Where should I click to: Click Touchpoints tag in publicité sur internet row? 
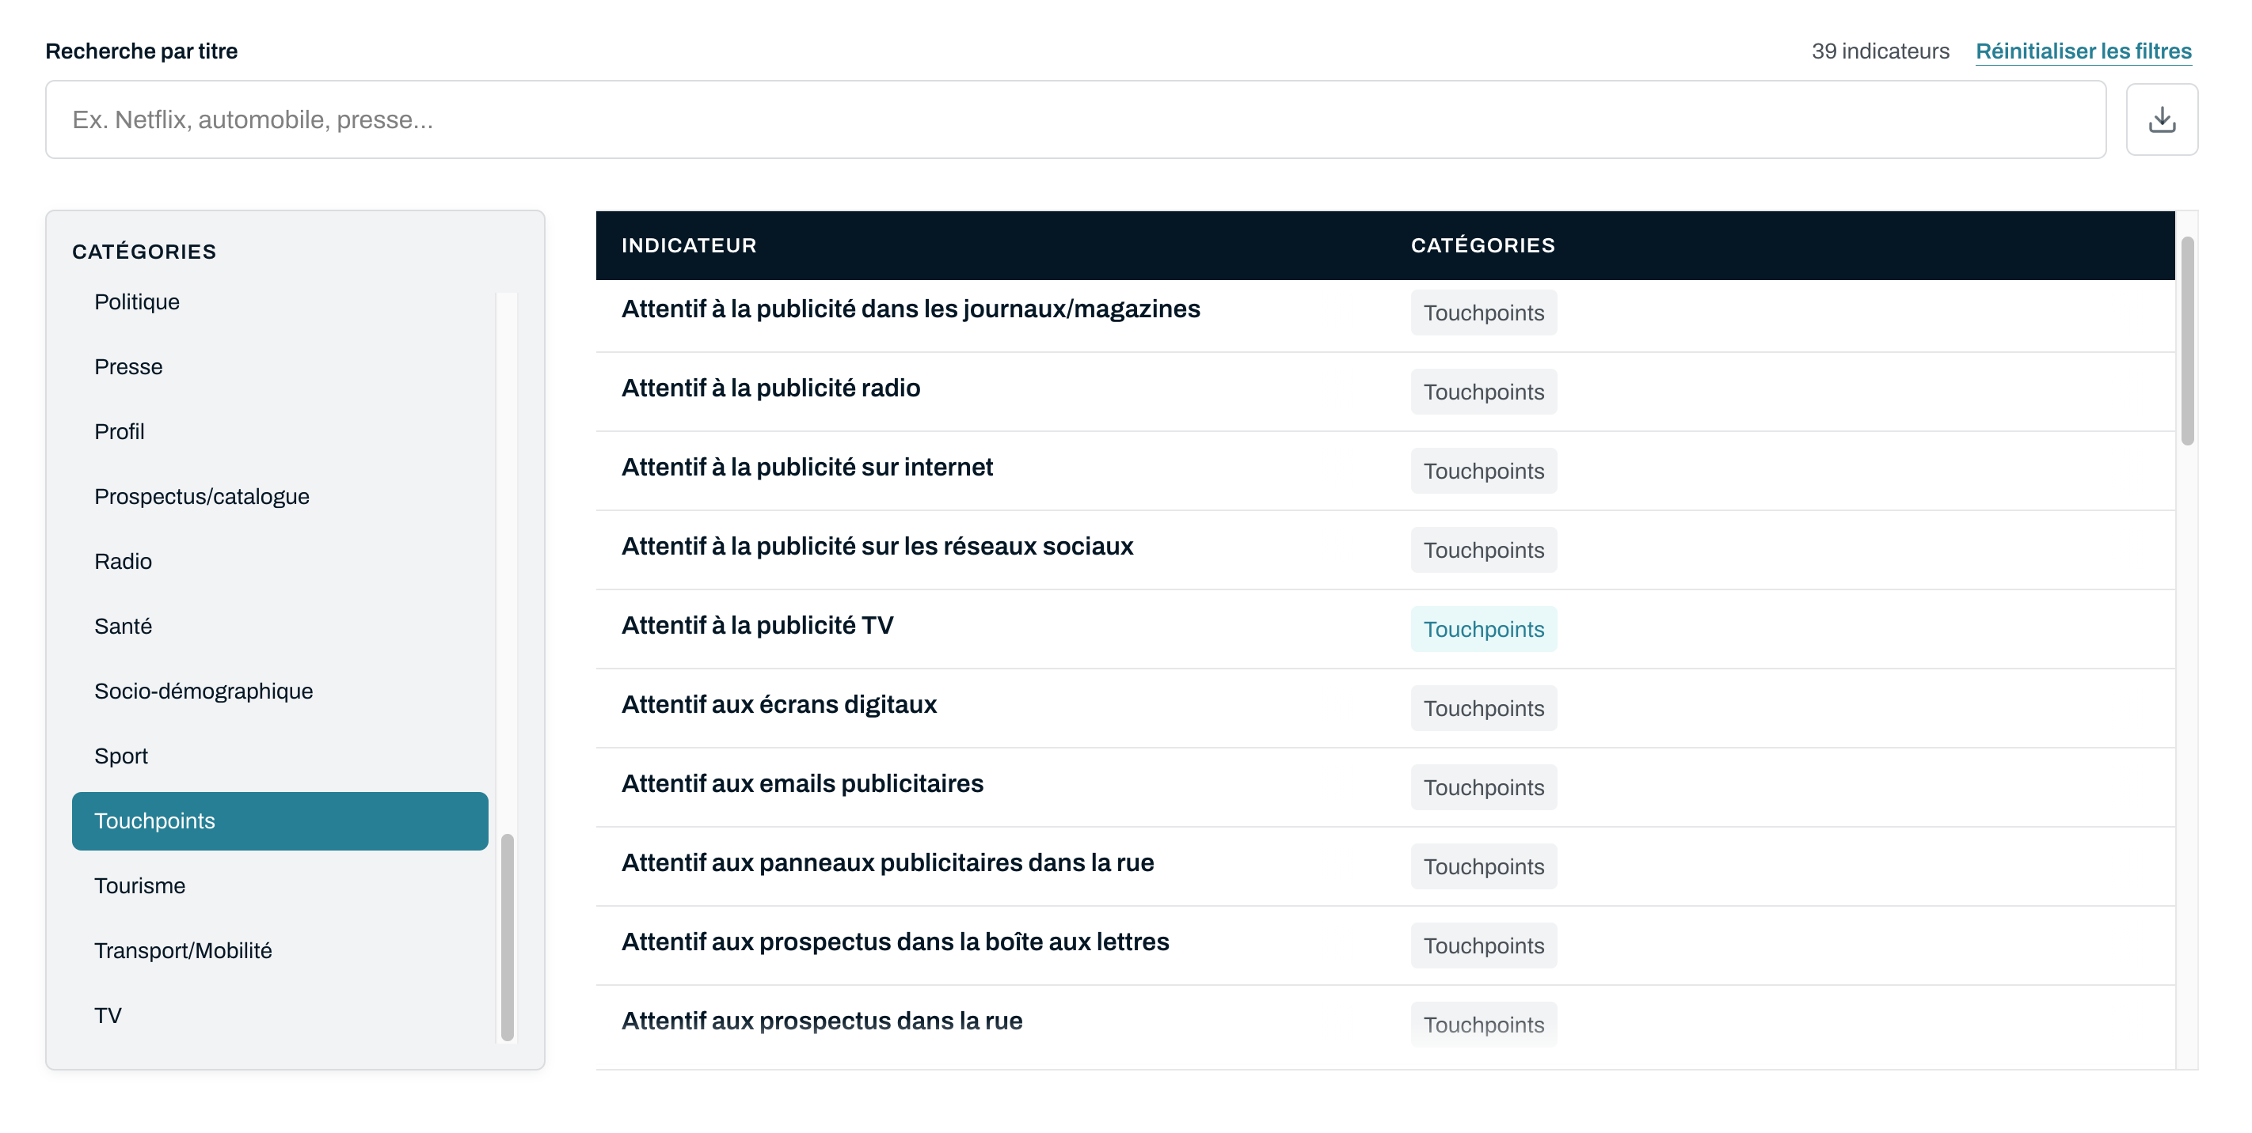pyautogui.click(x=1484, y=471)
